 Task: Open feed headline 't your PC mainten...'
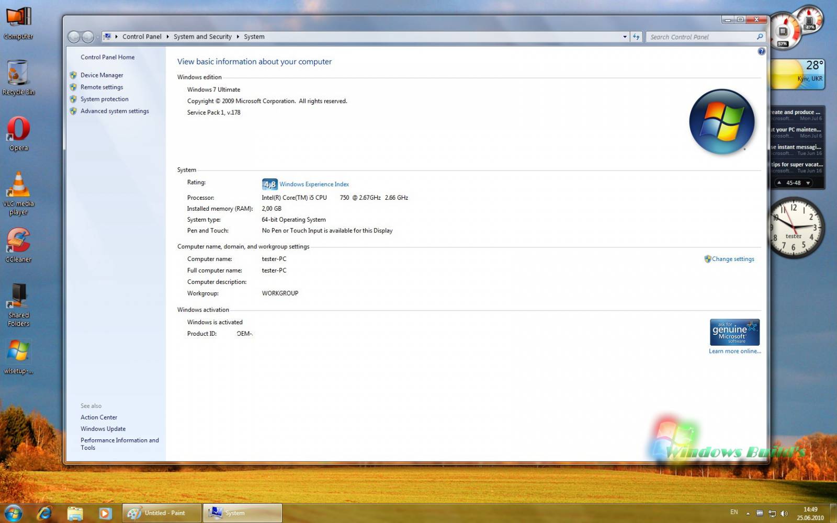click(796, 132)
